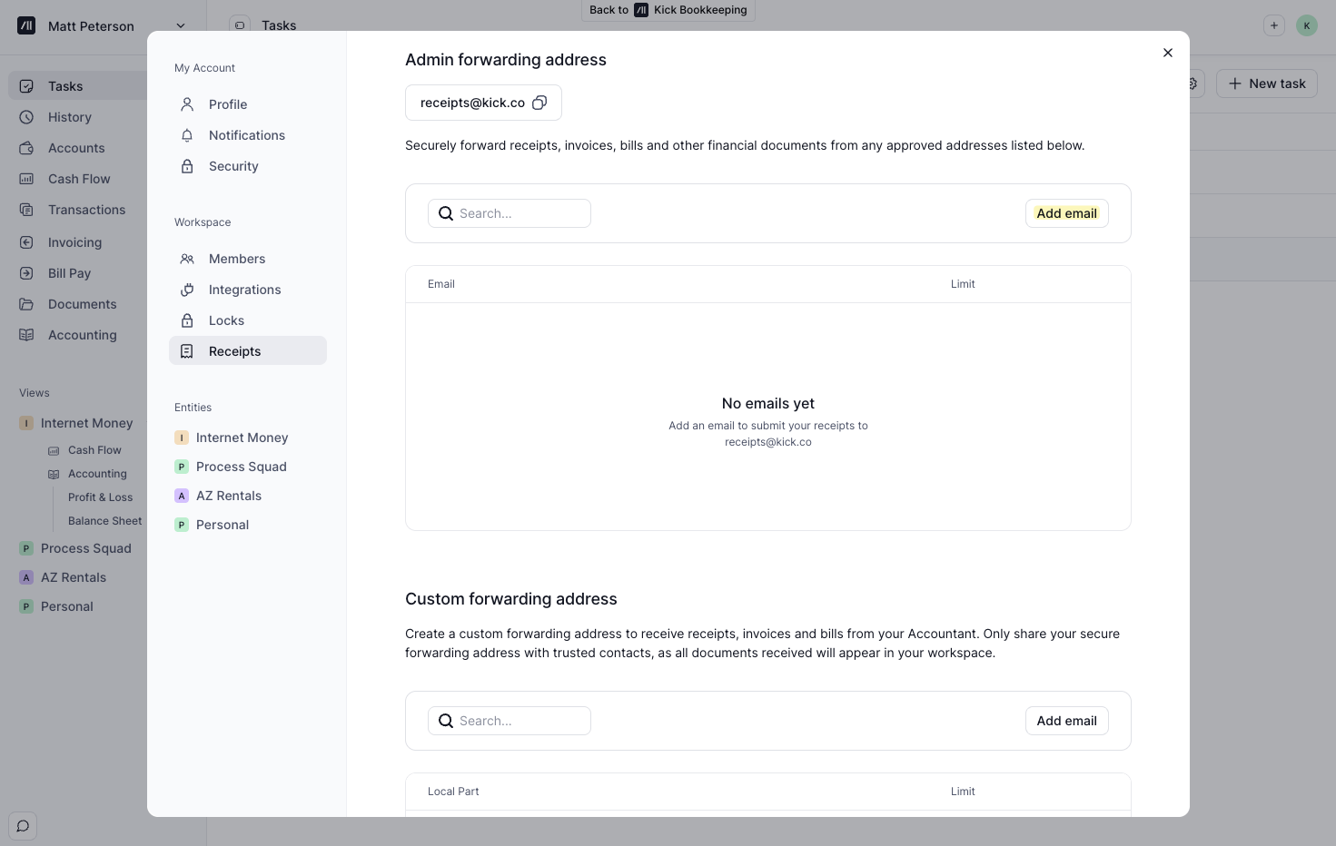This screenshot has width=1336, height=846.
Task: Close the settings dialog
Action: (1167, 53)
